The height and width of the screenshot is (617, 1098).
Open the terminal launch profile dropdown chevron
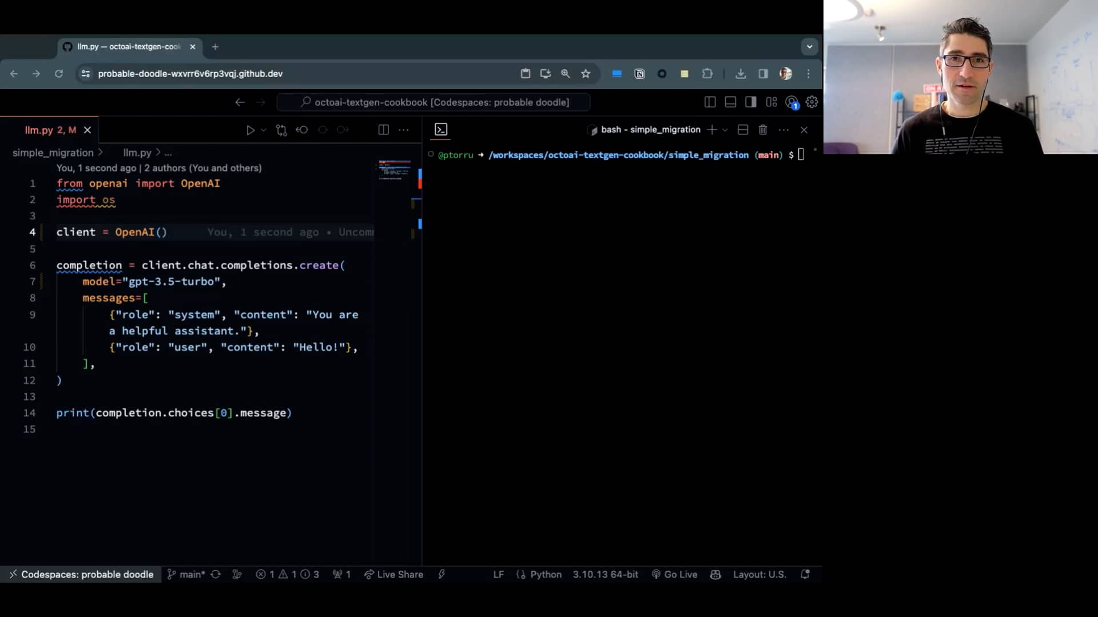[x=725, y=130]
